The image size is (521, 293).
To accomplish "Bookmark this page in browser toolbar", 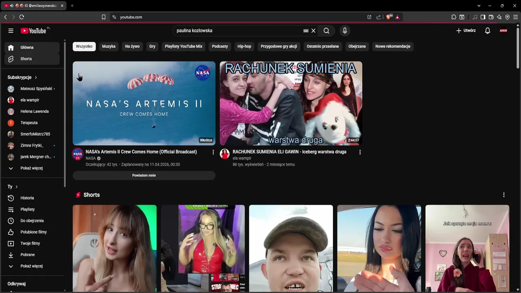I will (x=103, y=17).
